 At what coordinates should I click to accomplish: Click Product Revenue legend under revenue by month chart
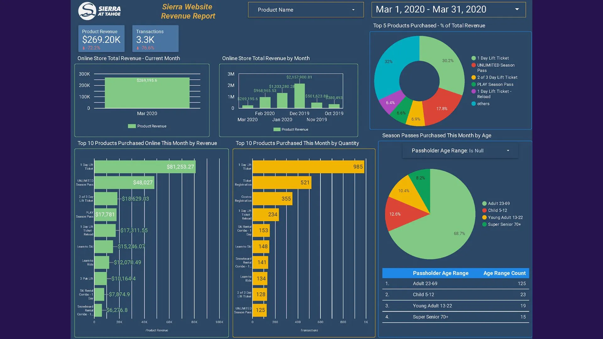coord(291,129)
